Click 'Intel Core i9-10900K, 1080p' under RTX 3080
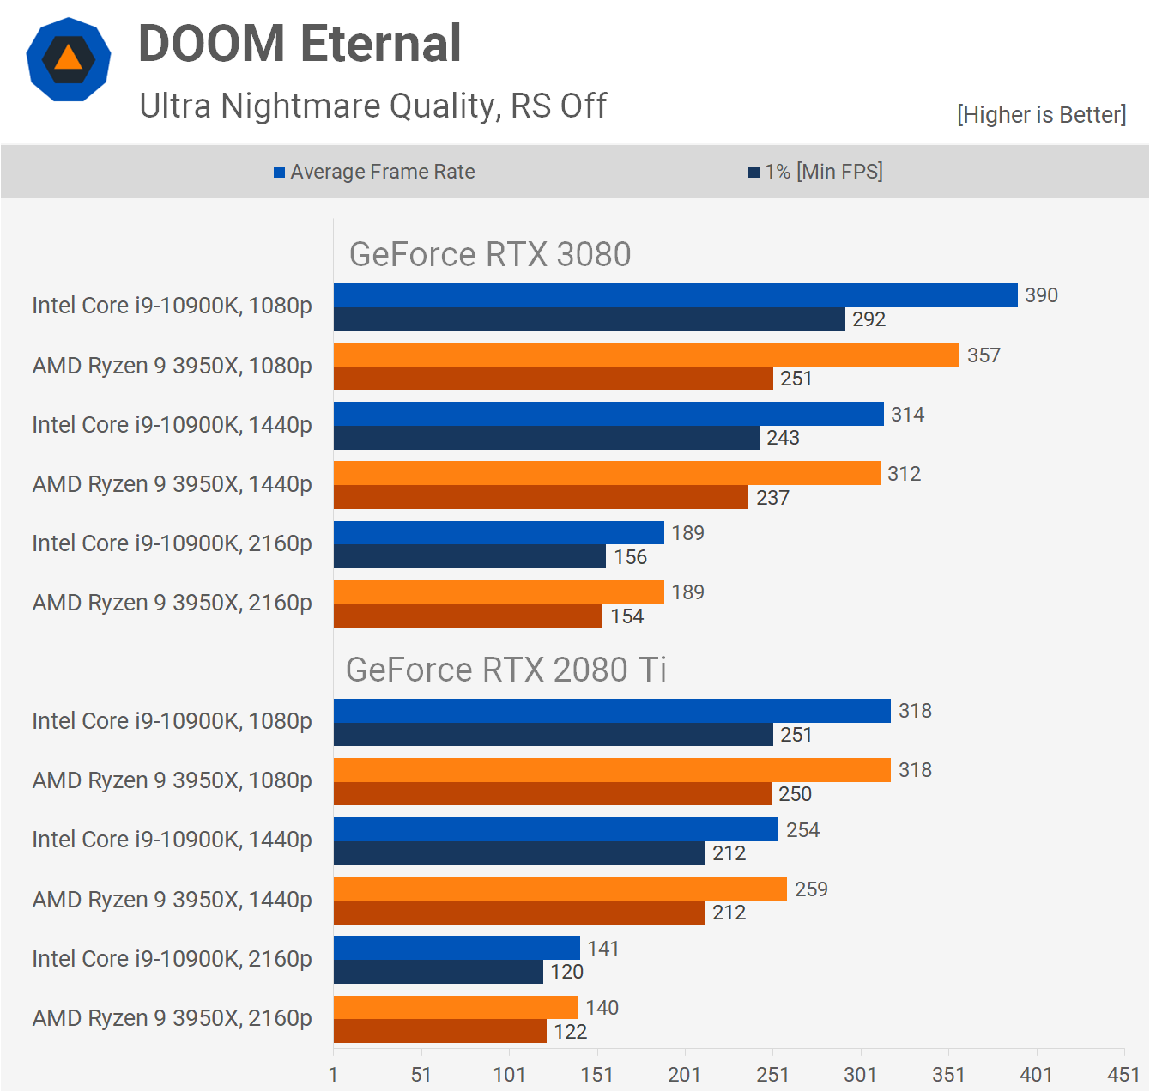 coord(172,306)
